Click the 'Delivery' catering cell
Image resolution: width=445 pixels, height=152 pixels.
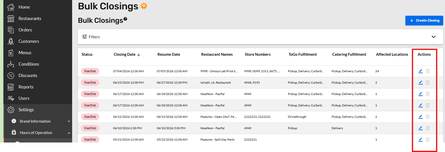pos(337,128)
